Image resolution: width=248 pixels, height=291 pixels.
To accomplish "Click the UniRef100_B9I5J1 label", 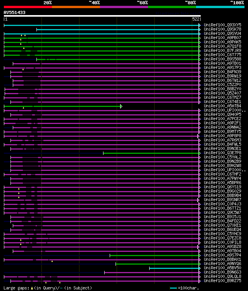I will click(222, 217).
